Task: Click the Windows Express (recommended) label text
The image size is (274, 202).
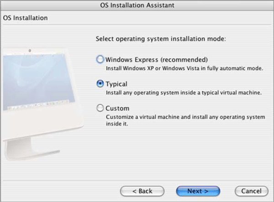Action: tap(157, 60)
